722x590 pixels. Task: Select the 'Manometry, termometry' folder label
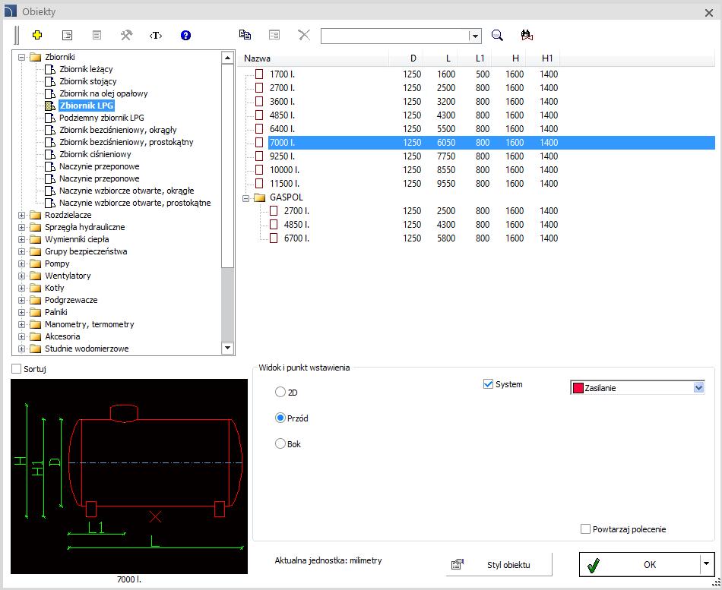click(x=90, y=324)
